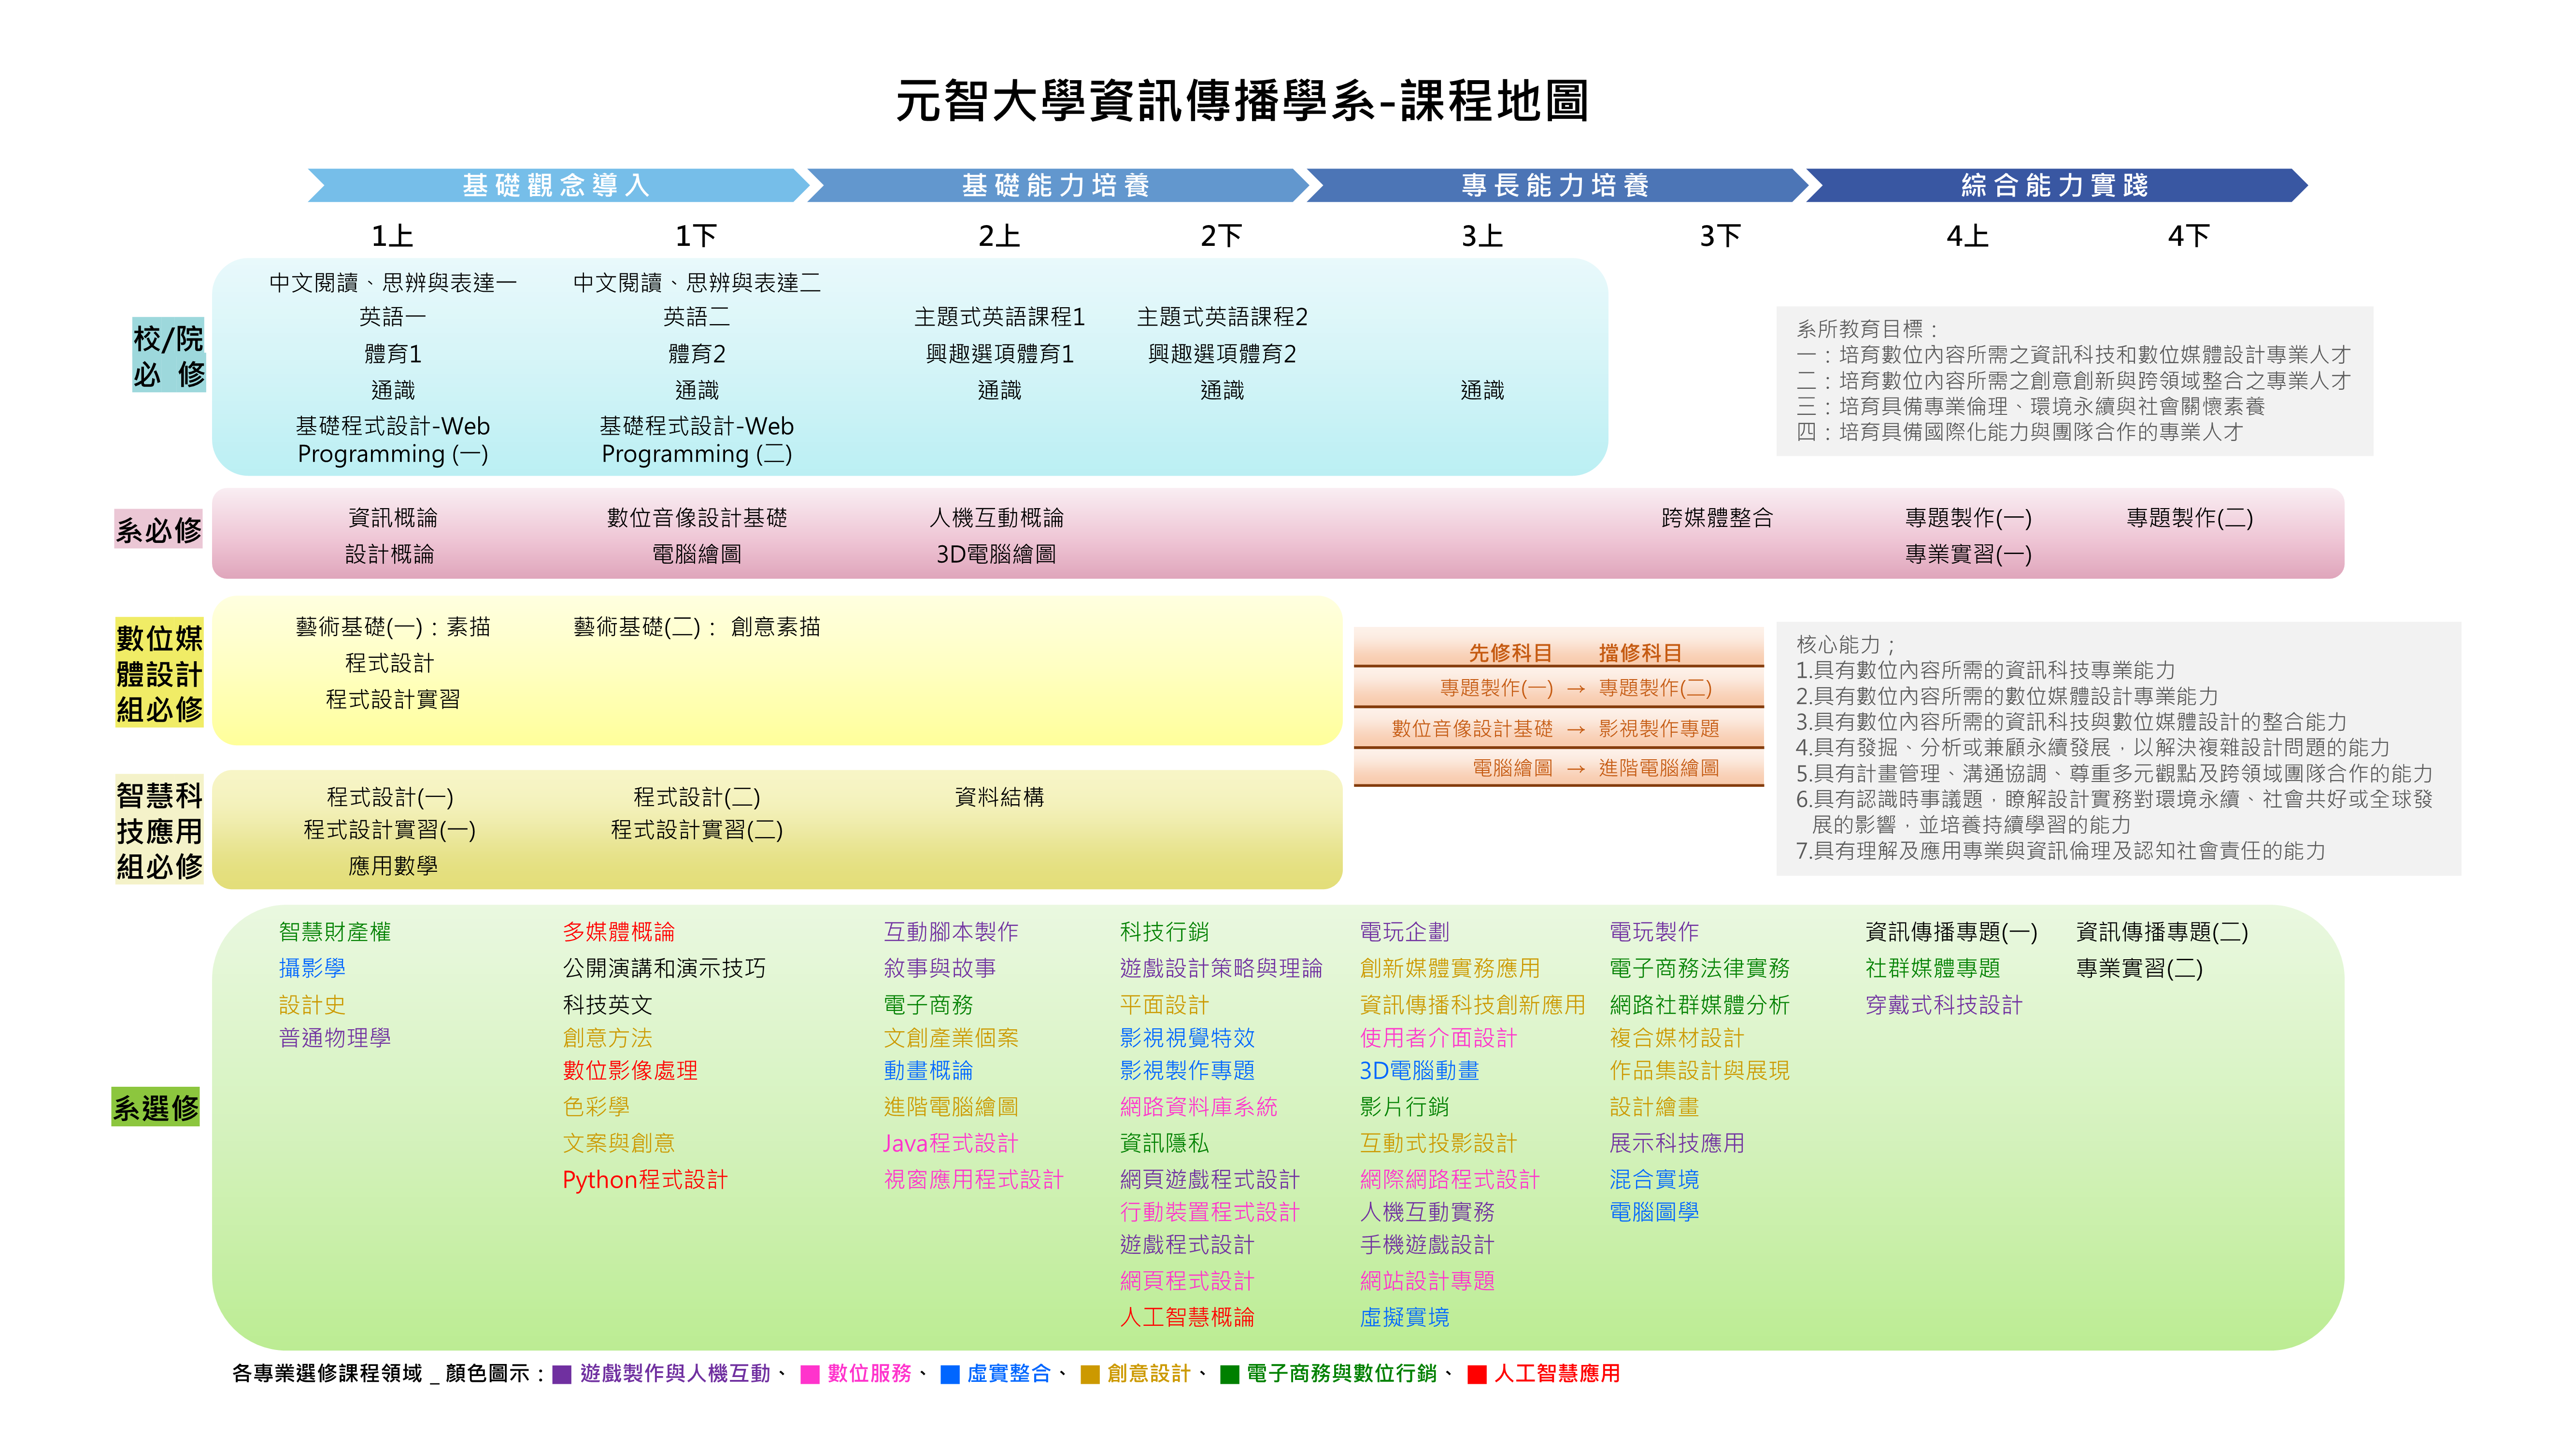Click the 4下 semester heading

point(2188,236)
